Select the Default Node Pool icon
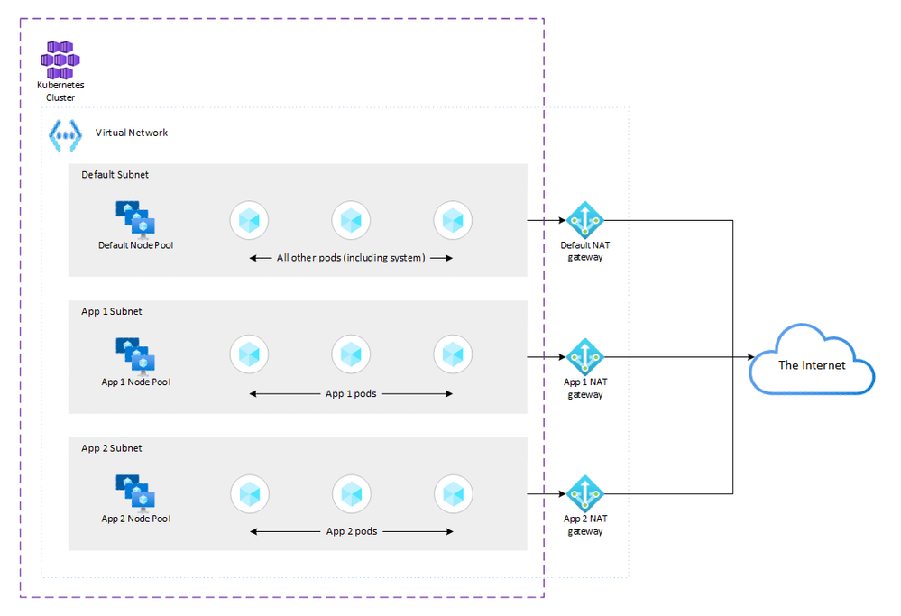The height and width of the screenshot is (616, 901). [135, 218]
